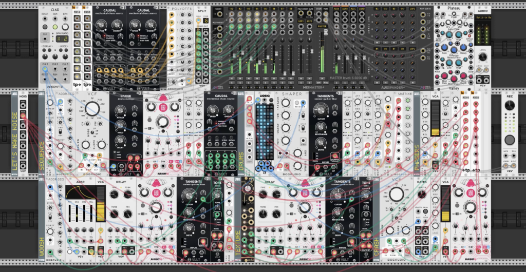The width and height of the screenshot is (526, 272).
Task: Click the ENERGY knob on second top-row CAUDAL
Action: [x=151, y=24]
